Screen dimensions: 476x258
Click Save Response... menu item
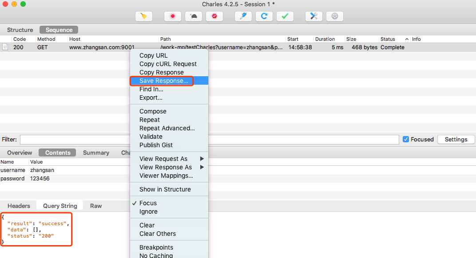169,81
